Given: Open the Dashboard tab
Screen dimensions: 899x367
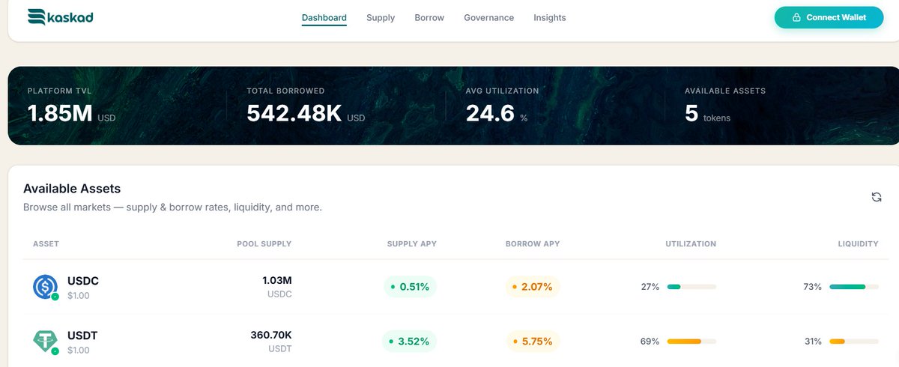Looking at the screenshot, I should point(324,17).
